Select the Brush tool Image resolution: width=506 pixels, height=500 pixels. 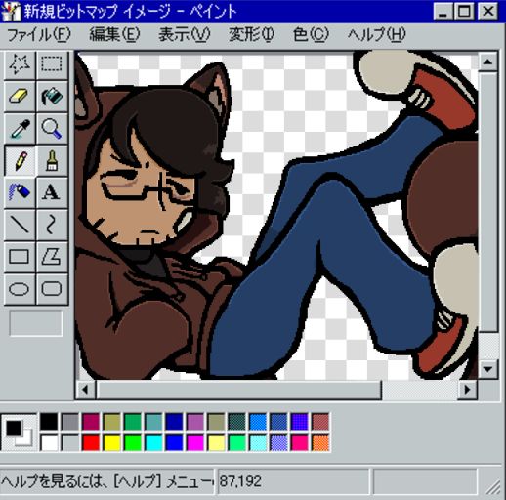pyautogui.click(x=52, y=160)
